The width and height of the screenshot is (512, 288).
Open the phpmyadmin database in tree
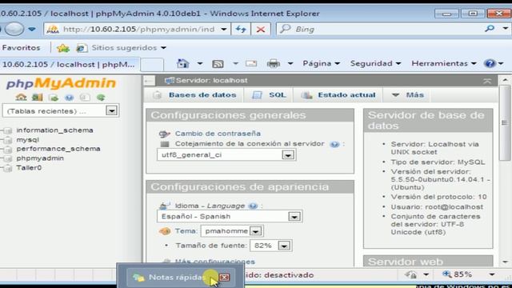pos(40,158)
